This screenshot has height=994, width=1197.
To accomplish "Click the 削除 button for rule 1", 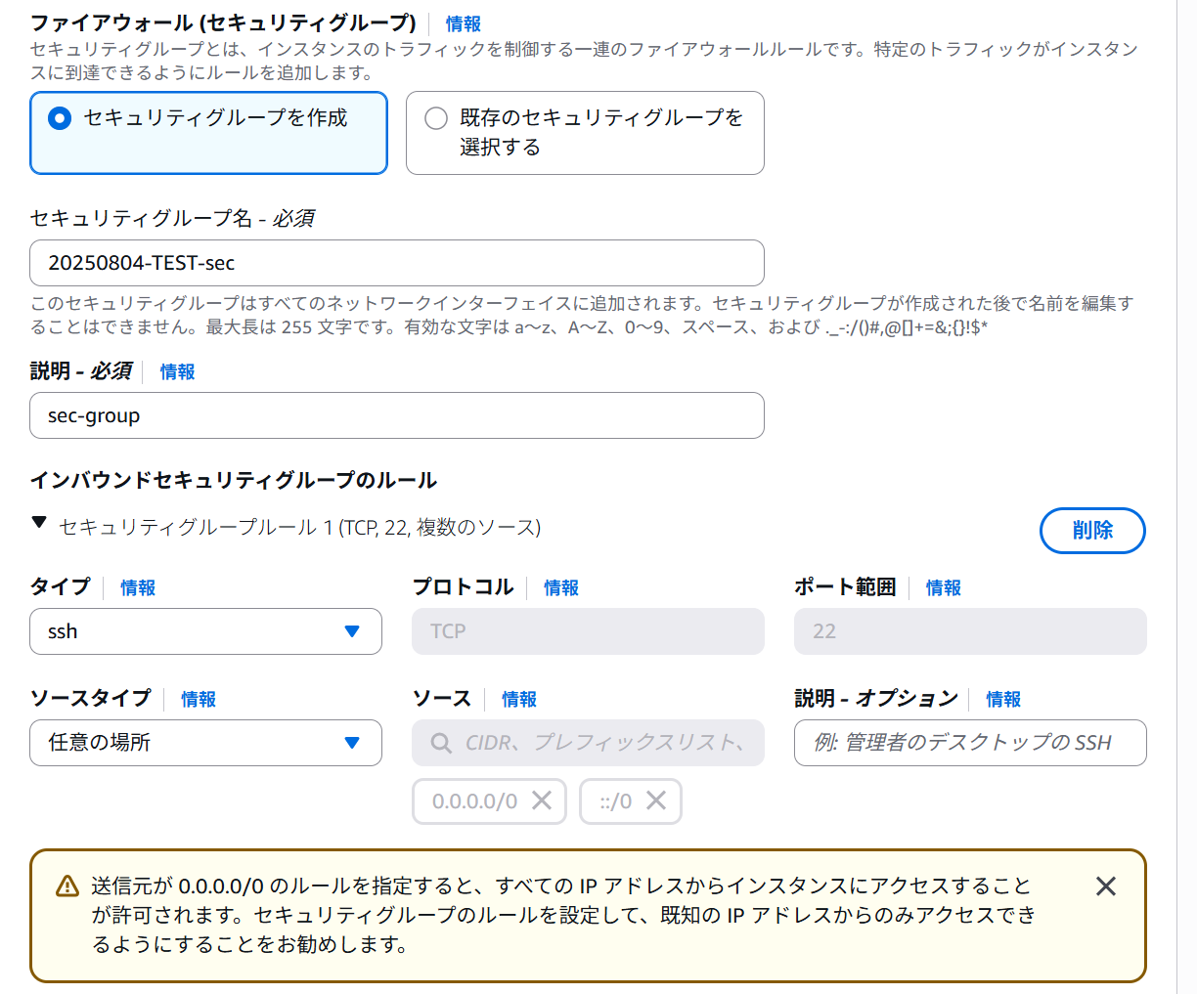I will point(1092,531).
